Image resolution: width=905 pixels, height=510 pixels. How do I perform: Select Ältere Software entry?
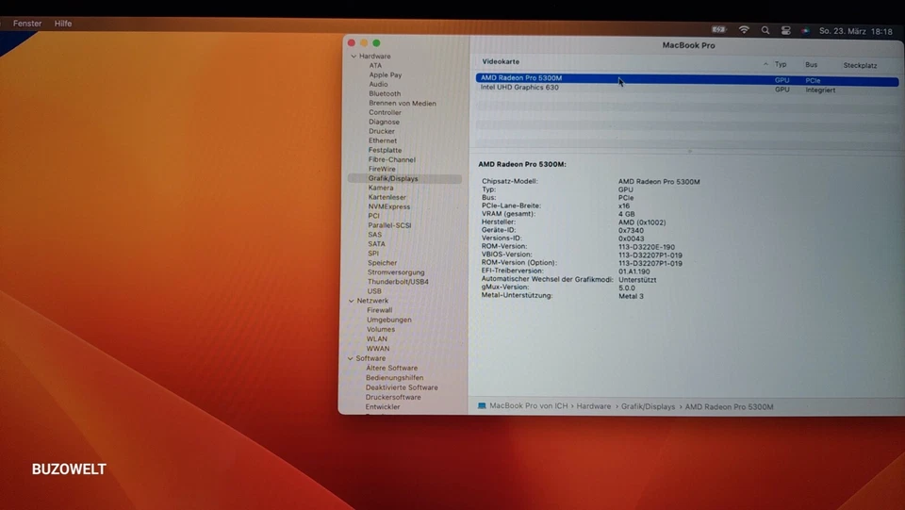[x=391, y=368]
